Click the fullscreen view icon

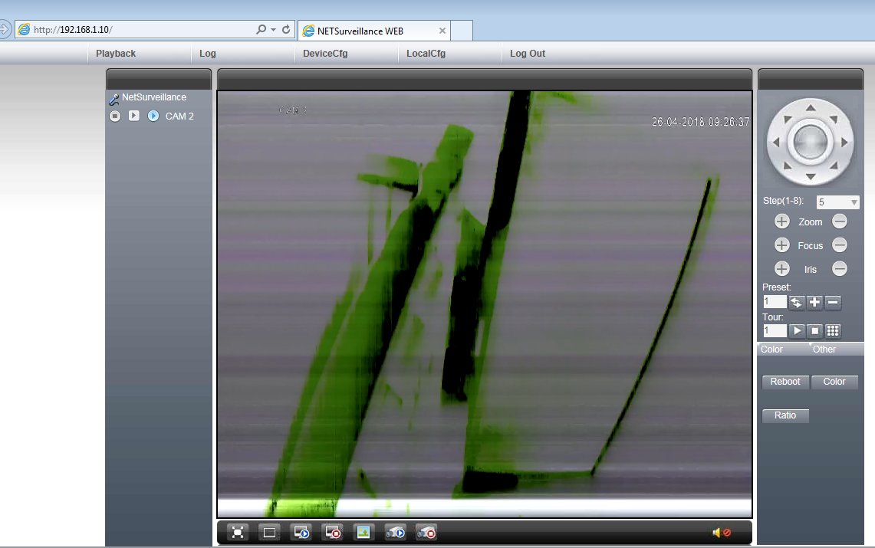click(238, 532)
